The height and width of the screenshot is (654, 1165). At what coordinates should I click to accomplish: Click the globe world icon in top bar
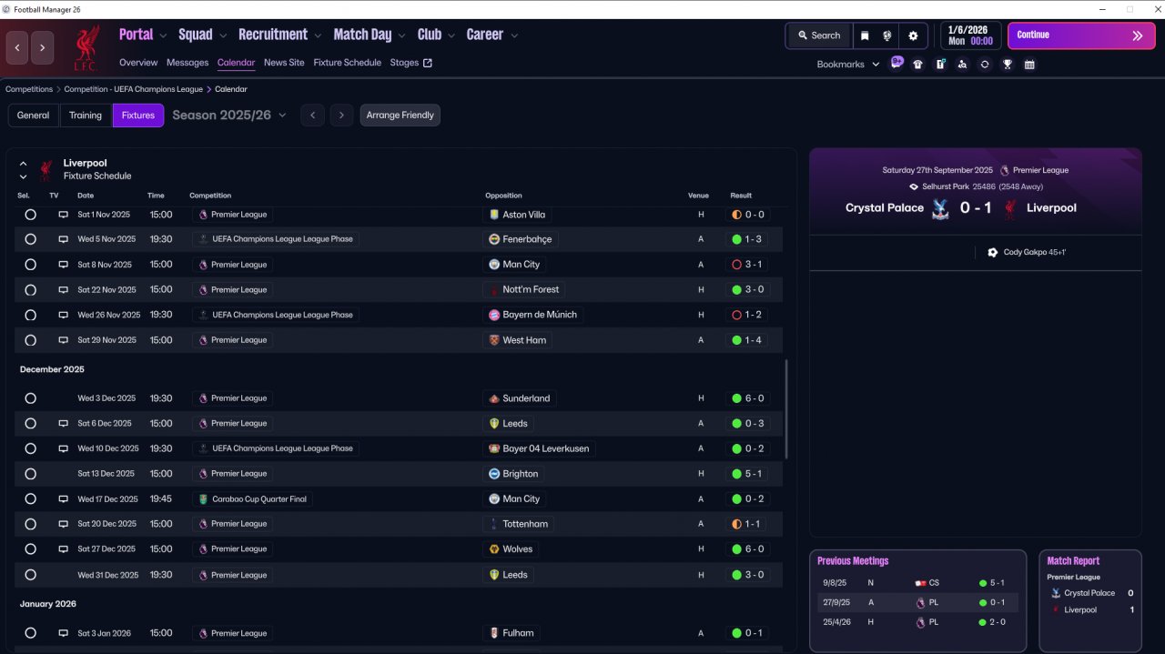[x=887, y=35]
